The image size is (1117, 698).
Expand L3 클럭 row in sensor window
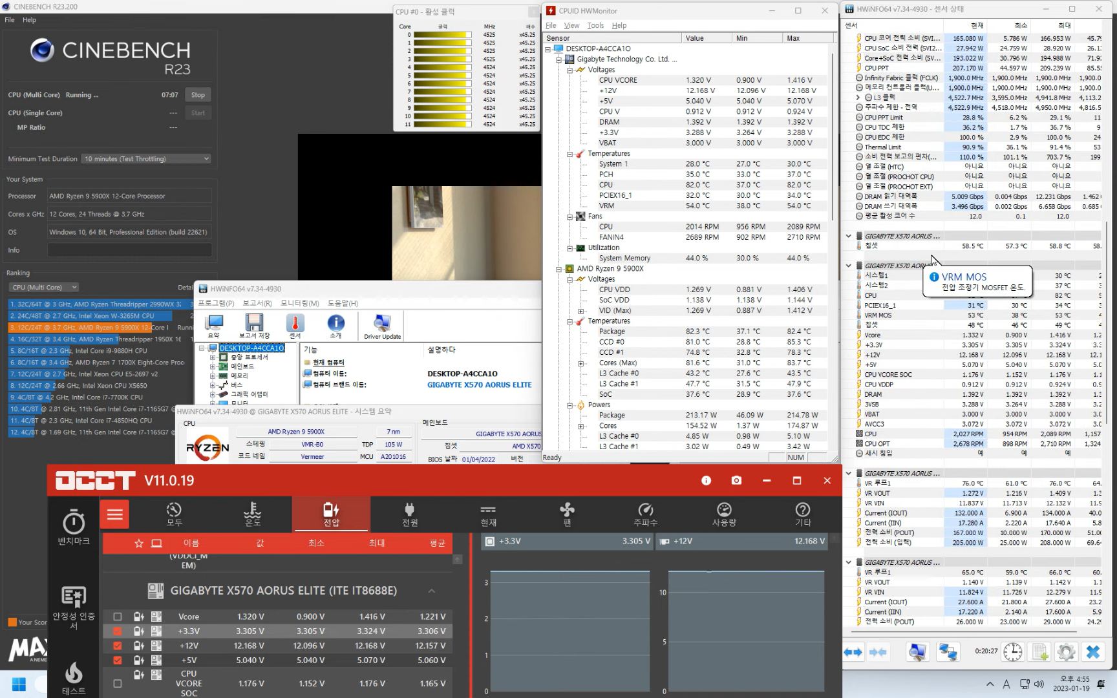[858, 98]
